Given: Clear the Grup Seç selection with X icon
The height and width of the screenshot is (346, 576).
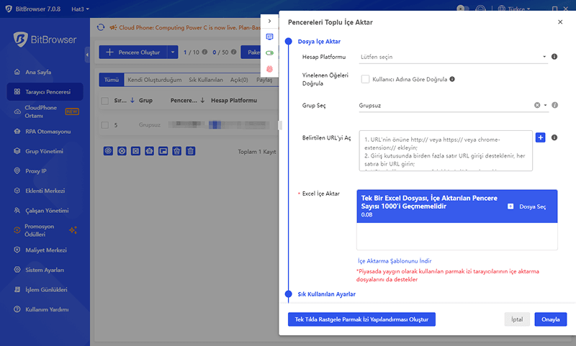Looking at the screenshot, I should [x=537, y=106].
